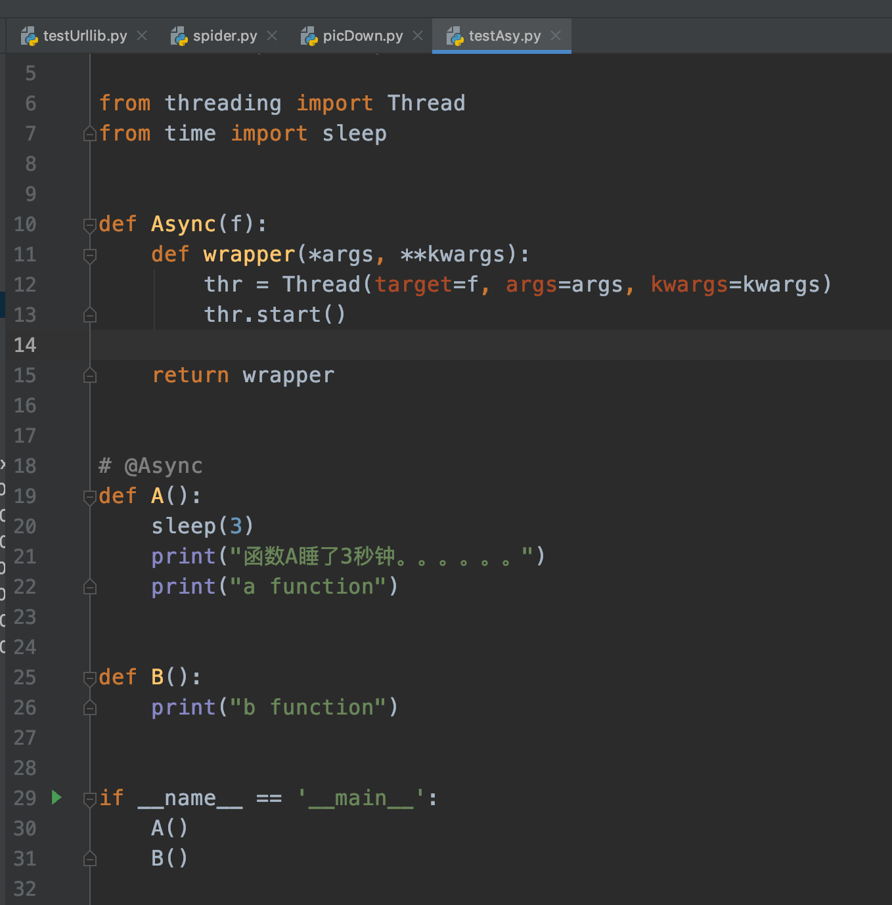This screenshot has height=905, width=892.
Task: Click the fold end marker at line 15
Action: tap(90, 376)
